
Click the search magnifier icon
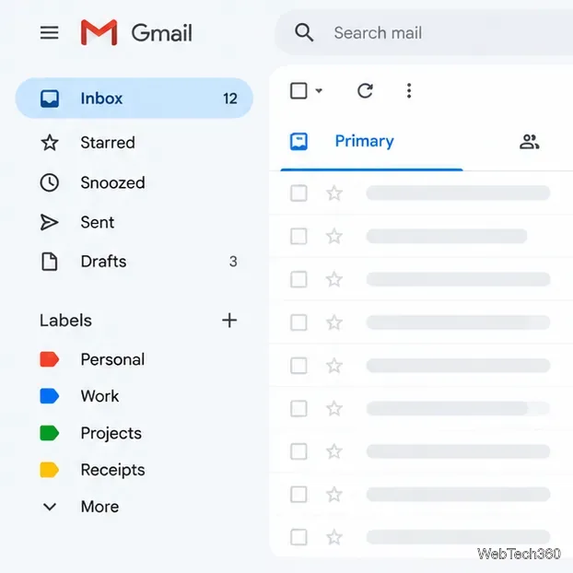(304, 32)
